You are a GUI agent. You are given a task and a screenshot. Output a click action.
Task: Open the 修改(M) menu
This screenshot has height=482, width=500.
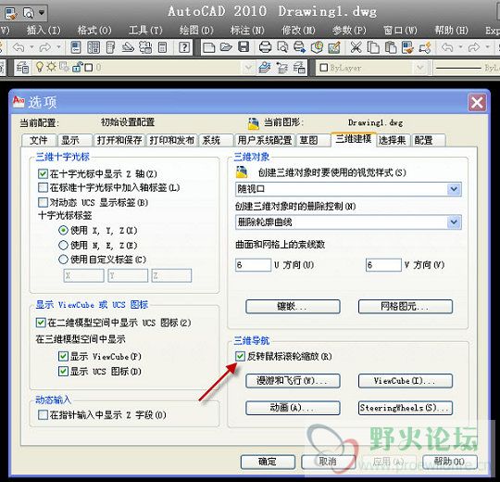pyautogui.click(x=298, y=31)
